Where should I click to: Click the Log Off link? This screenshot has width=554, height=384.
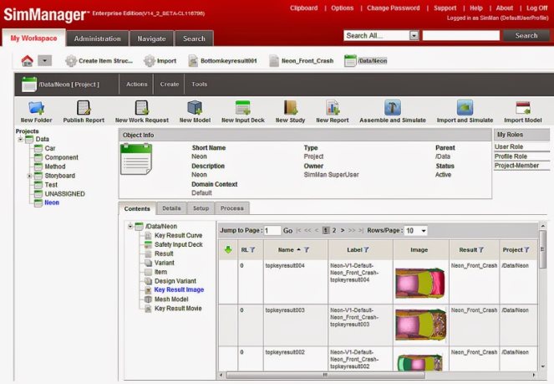click(x=536, y=8)
